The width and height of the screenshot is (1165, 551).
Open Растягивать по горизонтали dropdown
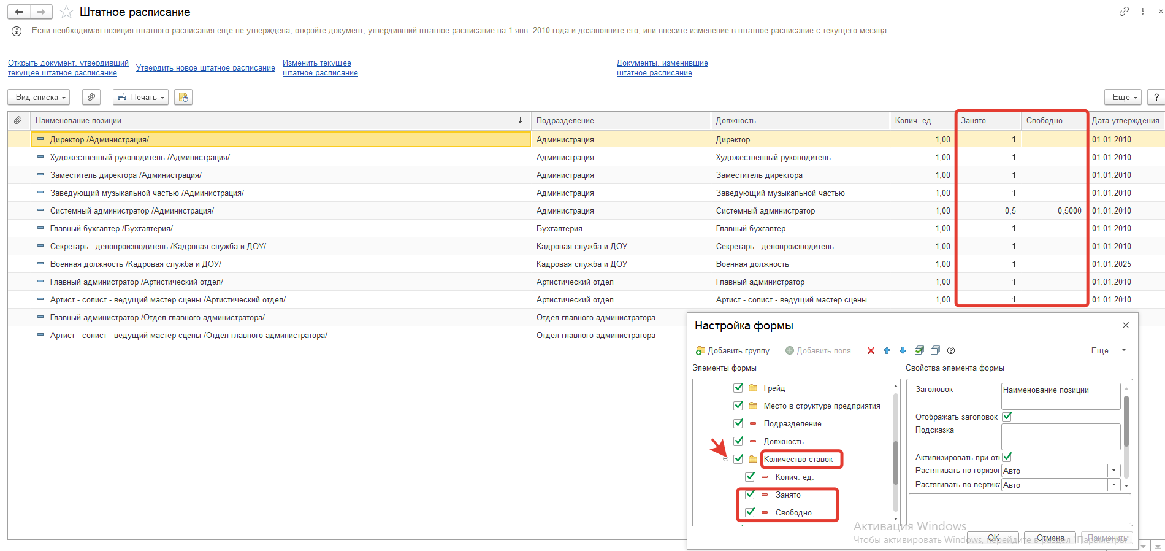[x=1113, y=471]
